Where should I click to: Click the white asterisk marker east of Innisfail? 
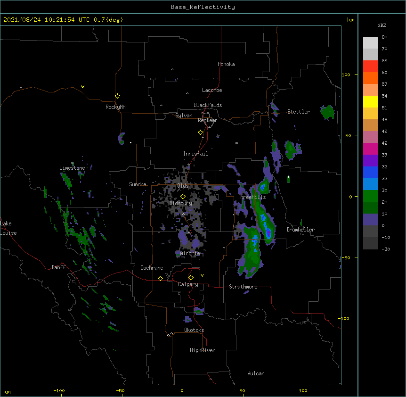tap(236, 143)
